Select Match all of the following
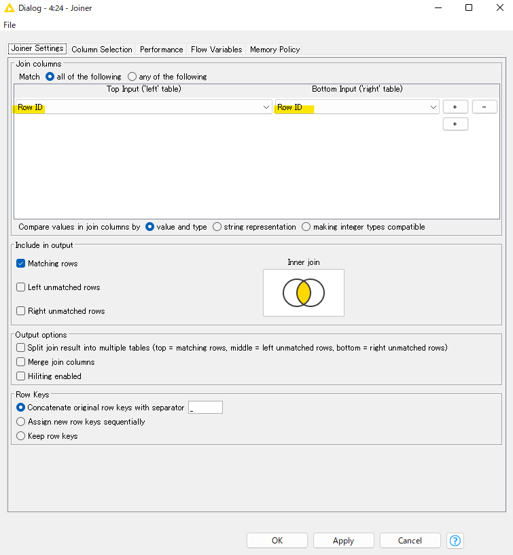The image size is (513, 555). coord(50,77)
